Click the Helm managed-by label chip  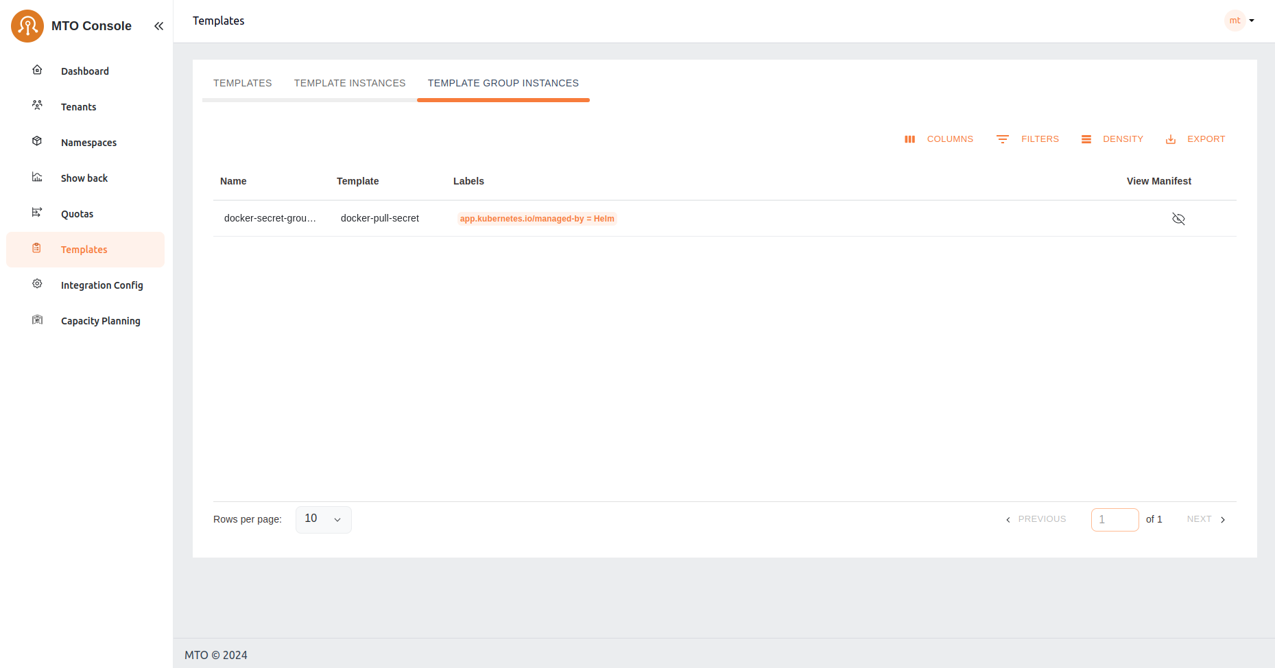537,219
